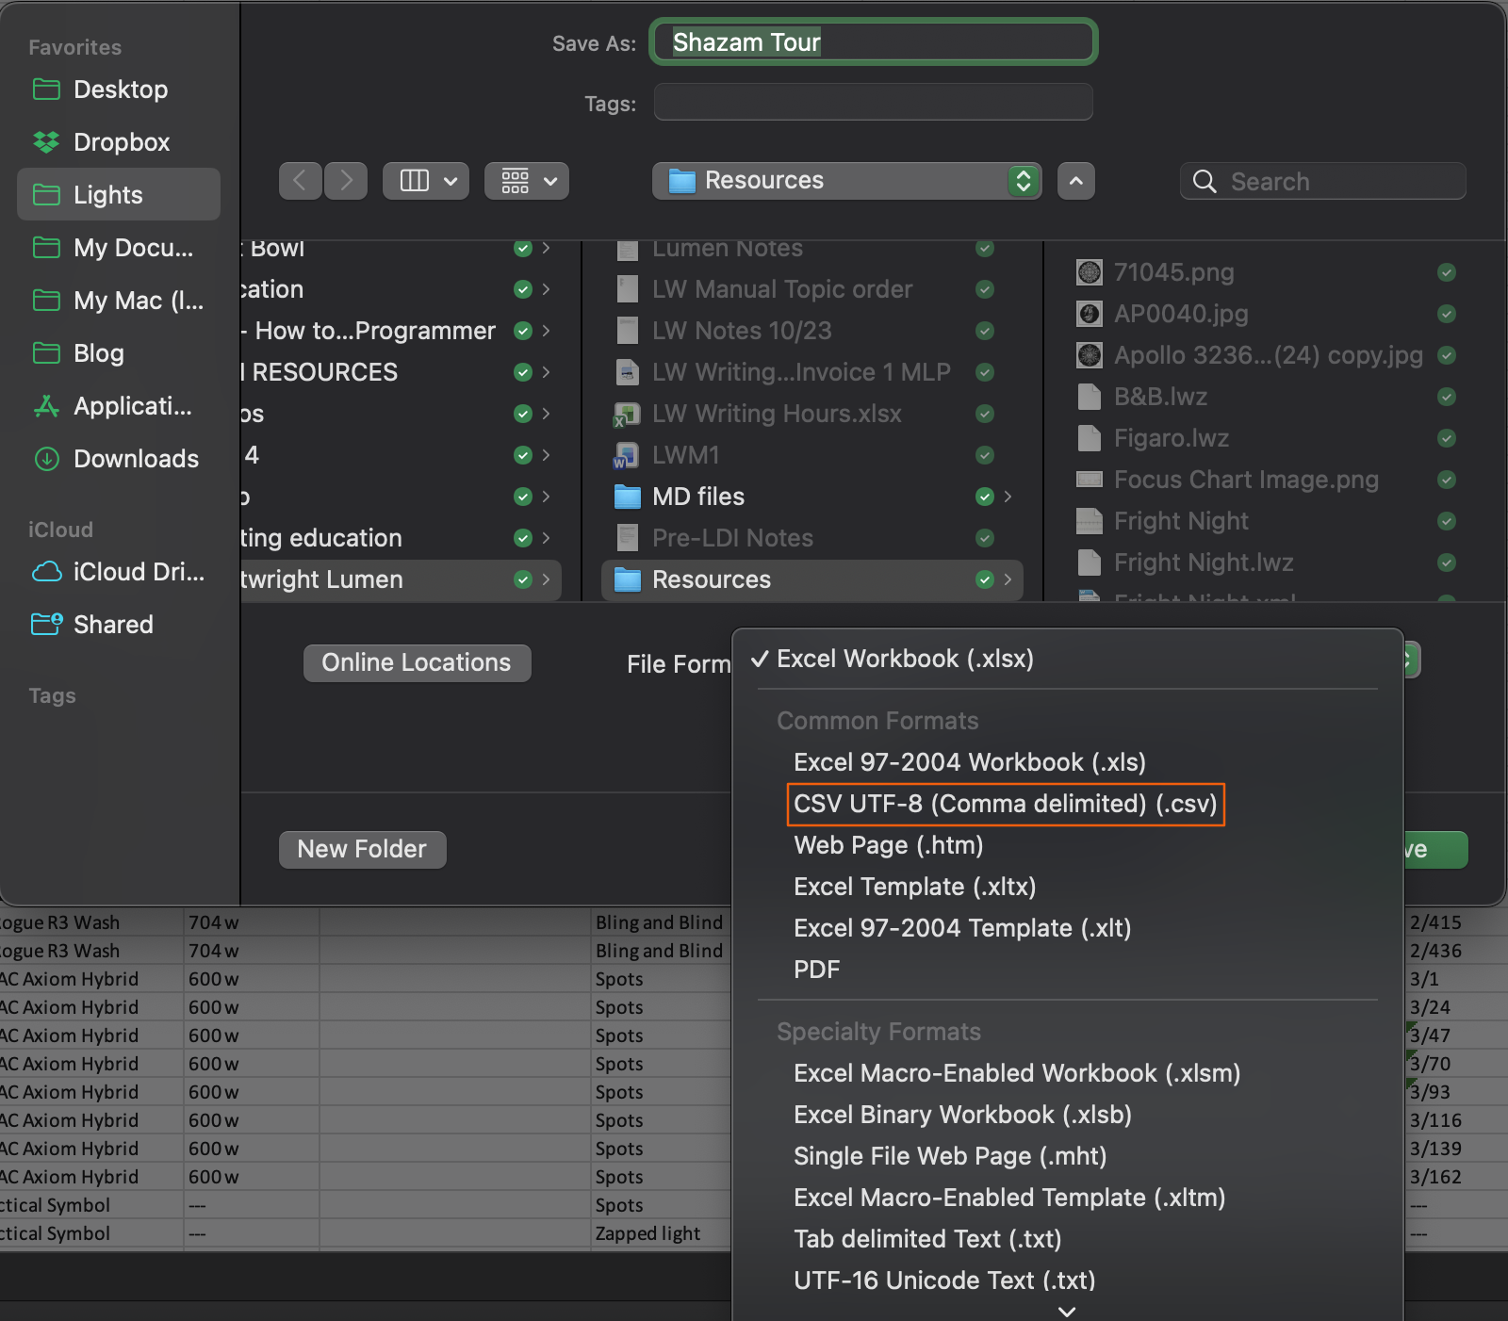The width and height of the screenshot is (1508, 1321).
Task: Click the back navigation arrow
Action: (x=300, y=180)
